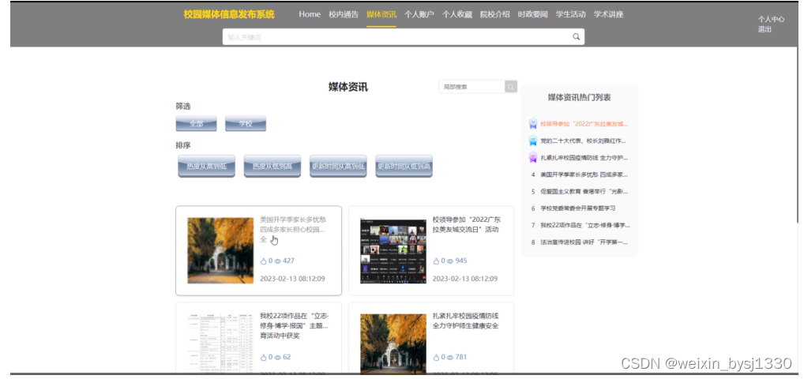Open the thumbnail of 扎紧扎牢校园疫情防线 article

pos(393,343)
